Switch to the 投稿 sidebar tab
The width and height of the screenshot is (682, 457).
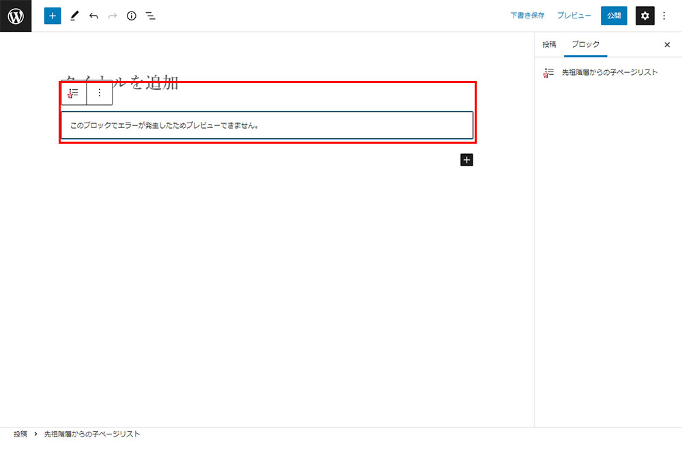(549, 44)
